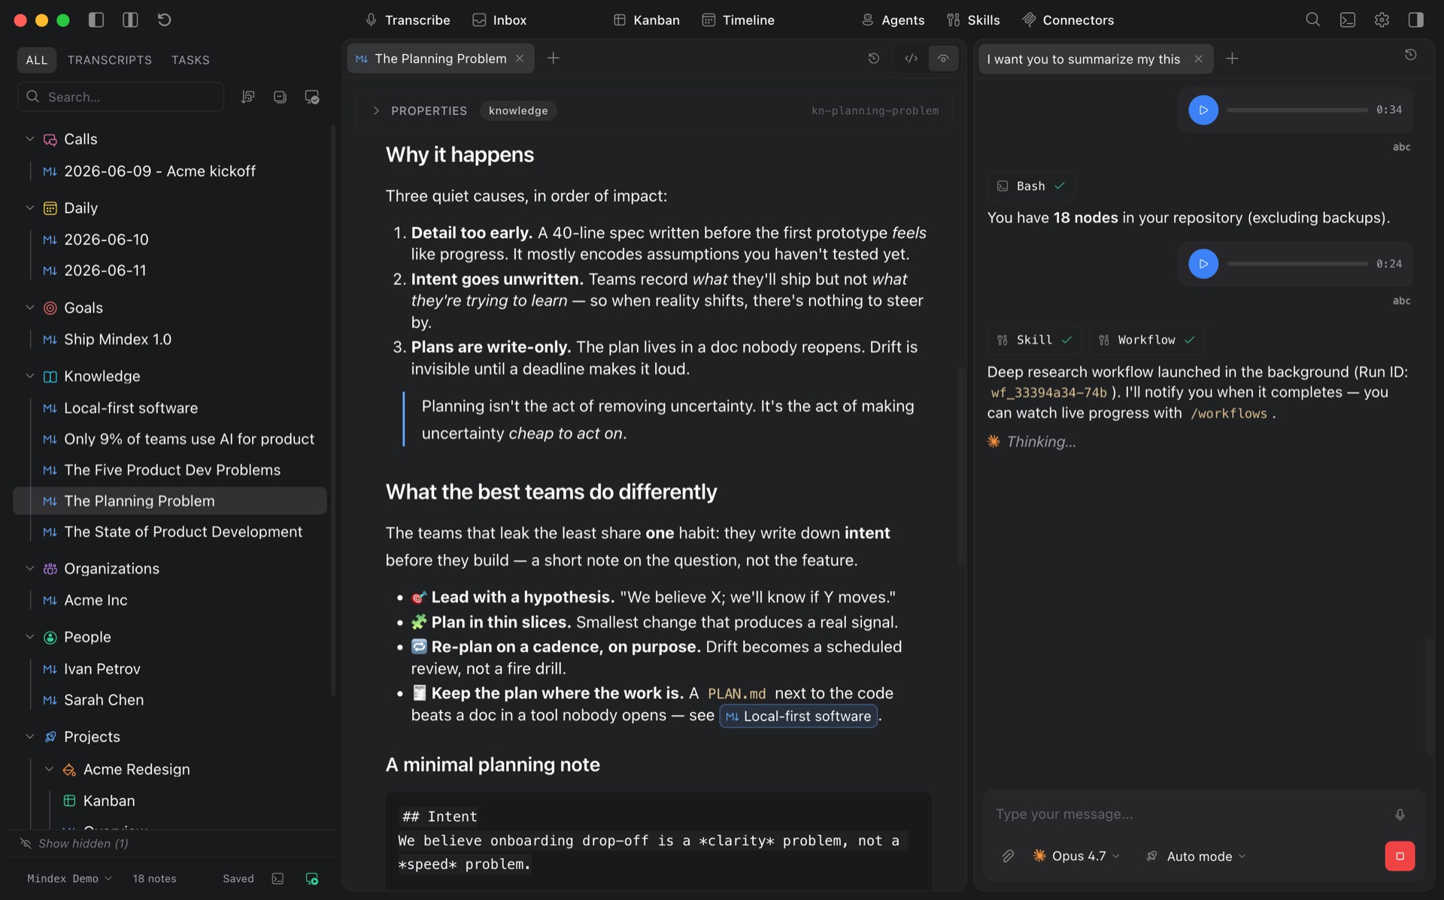
Task: Open the Kanban view
Action: click(646, 20)
